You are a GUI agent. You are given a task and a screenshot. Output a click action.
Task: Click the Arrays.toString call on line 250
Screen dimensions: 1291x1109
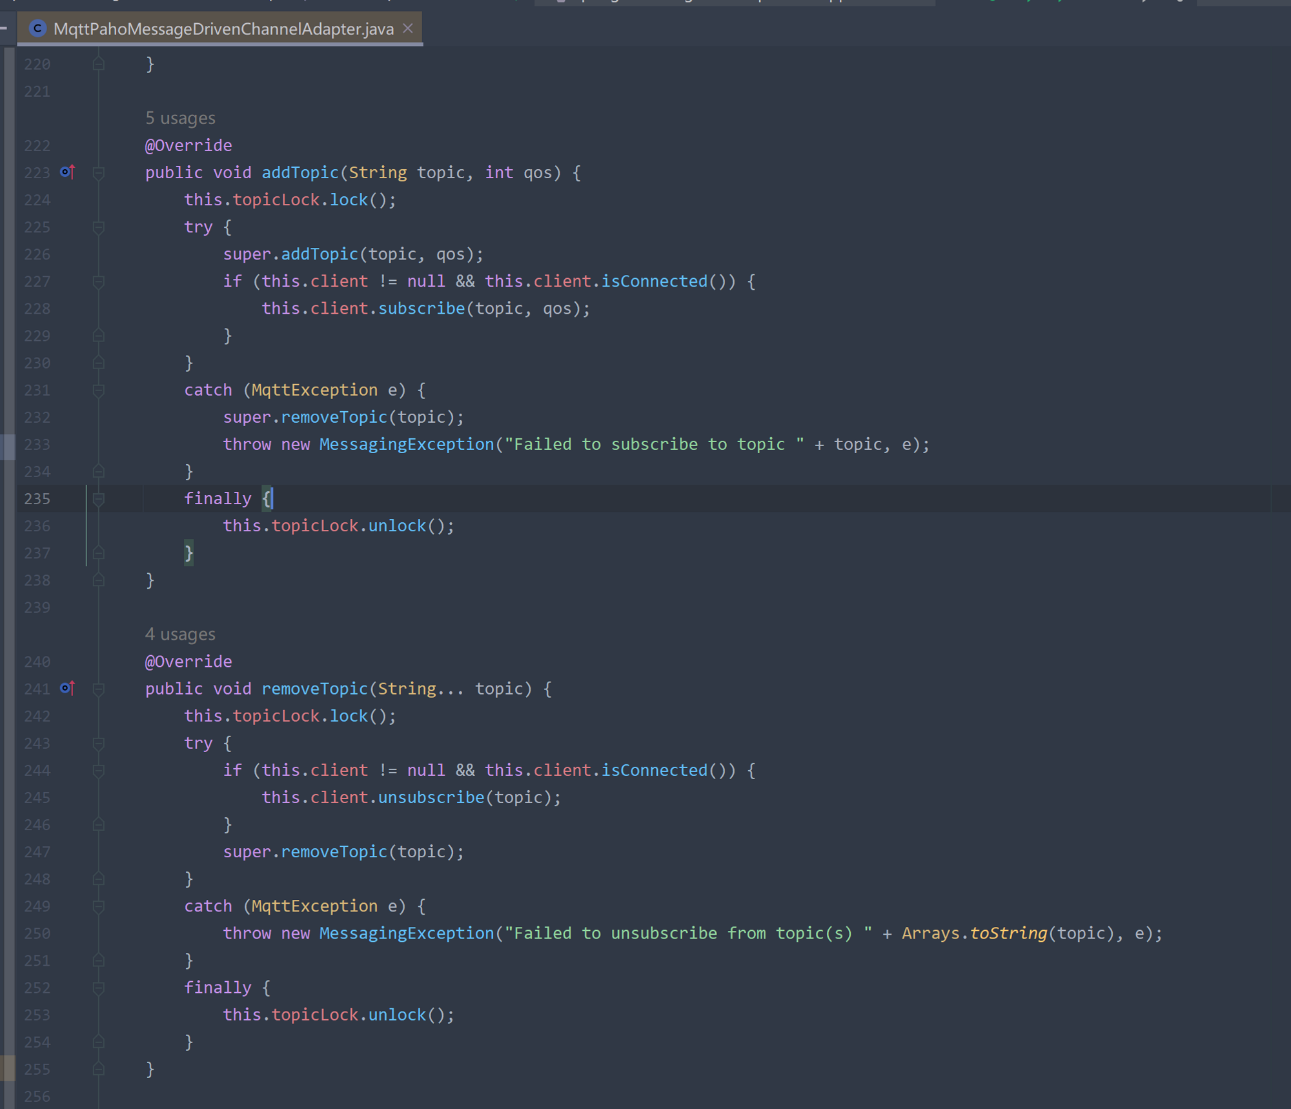pyautogui.click(x=1008, y=933)
